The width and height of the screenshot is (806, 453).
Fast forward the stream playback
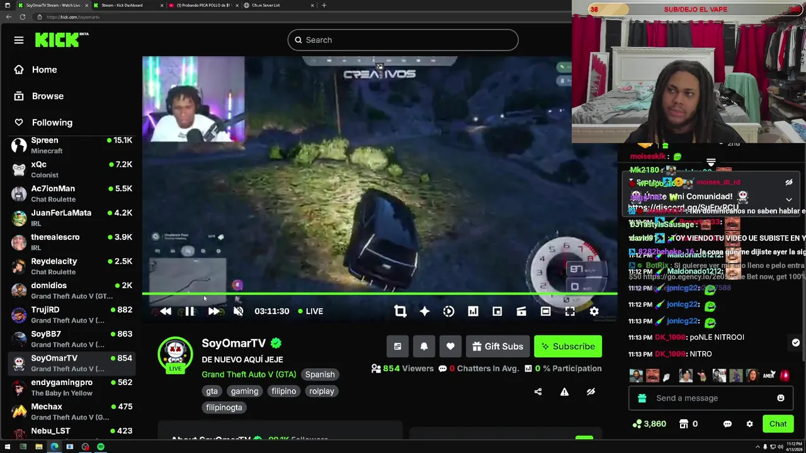214,311
